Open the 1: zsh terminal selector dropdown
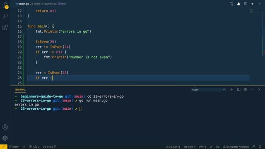Image resolution: width=265 pixels, height=149 pixels. 208,89
